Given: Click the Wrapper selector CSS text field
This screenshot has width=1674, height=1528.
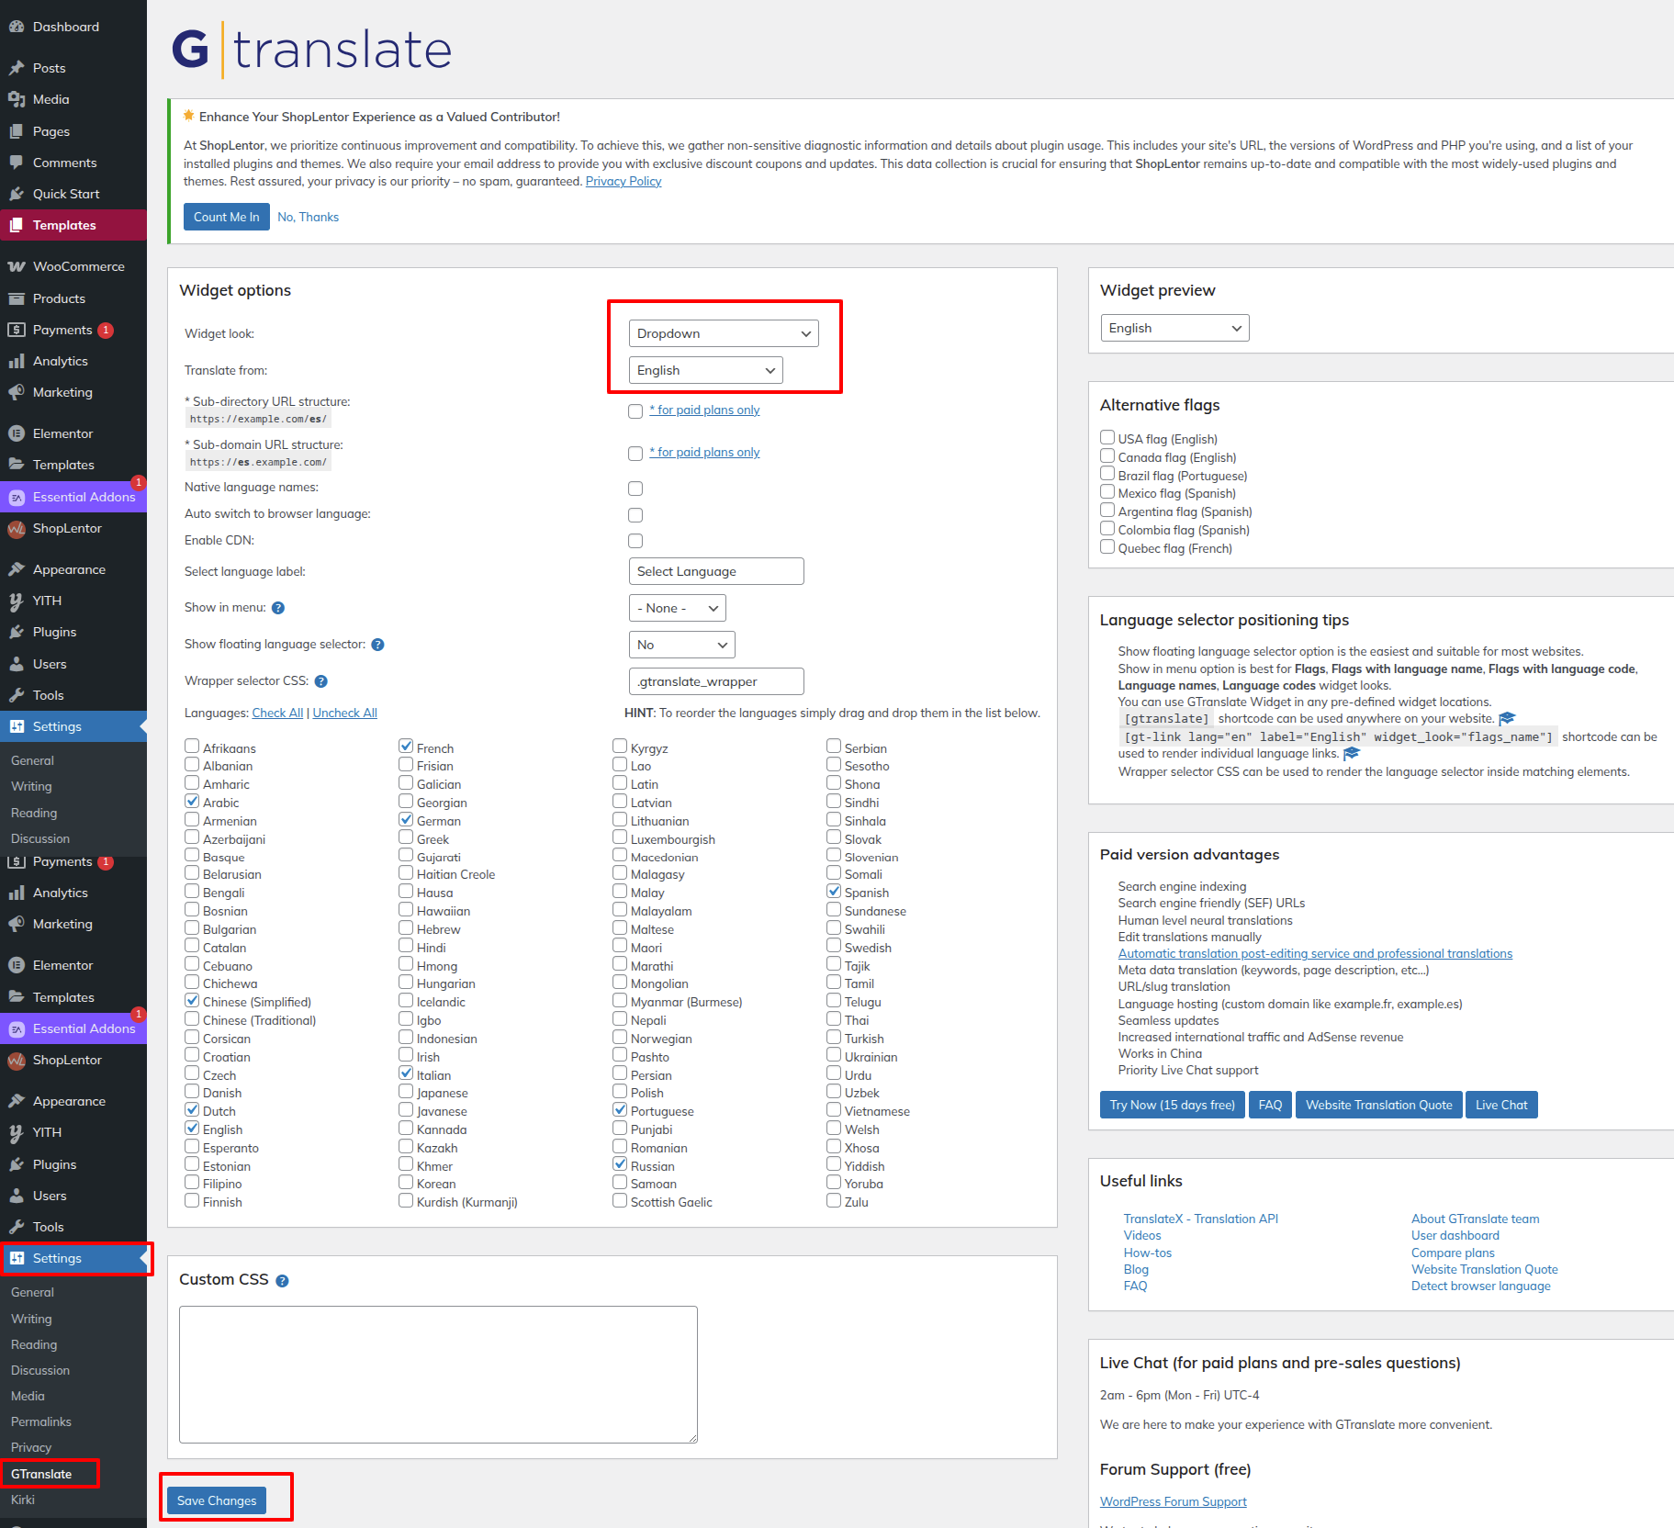Looking at the screenshot, I should 716,681.
